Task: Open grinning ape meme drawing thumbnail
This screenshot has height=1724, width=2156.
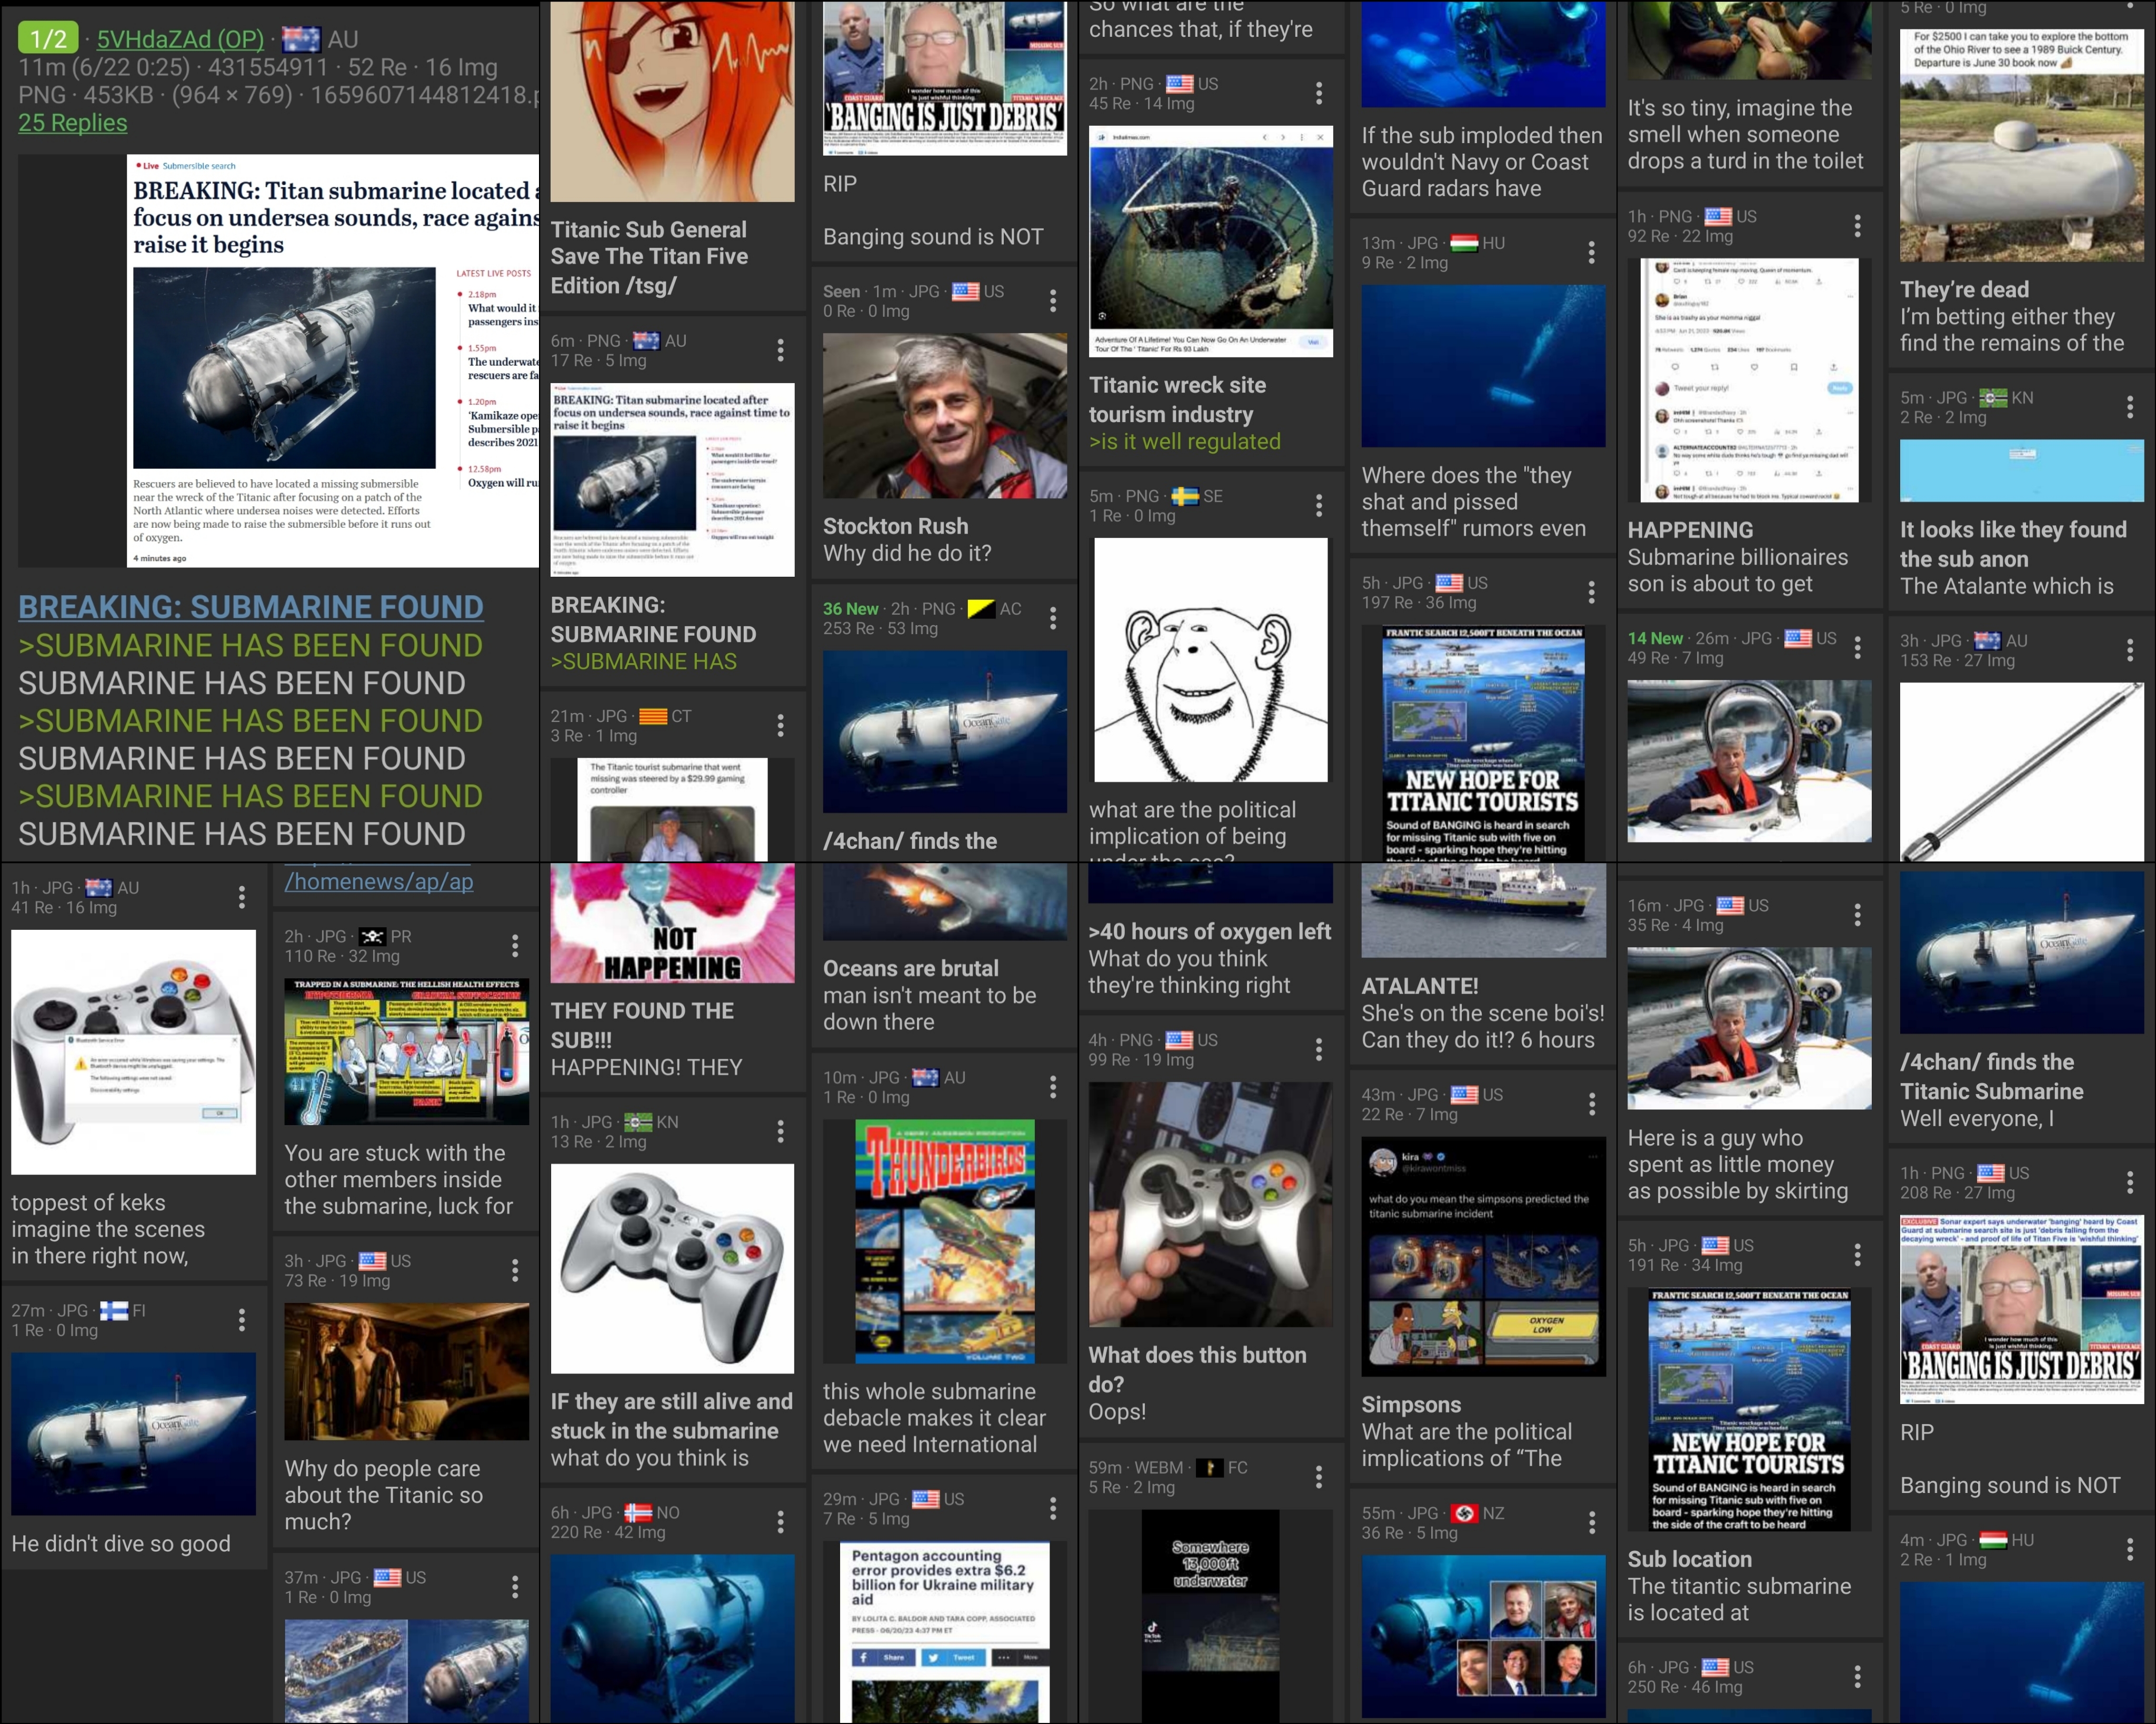Action: (1210, 660)
